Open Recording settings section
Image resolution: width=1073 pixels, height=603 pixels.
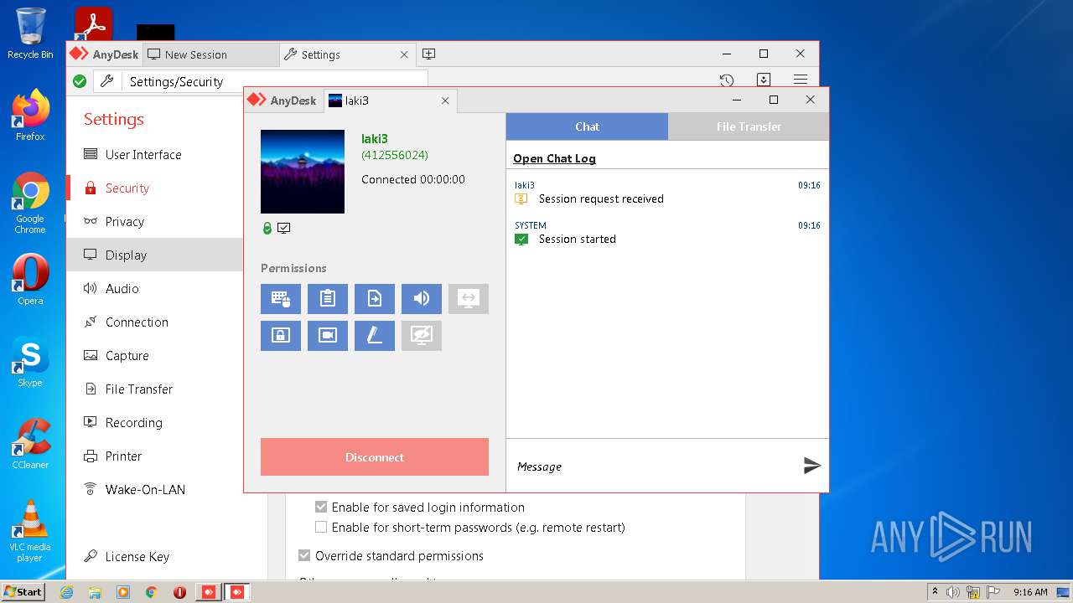(154, 423)
